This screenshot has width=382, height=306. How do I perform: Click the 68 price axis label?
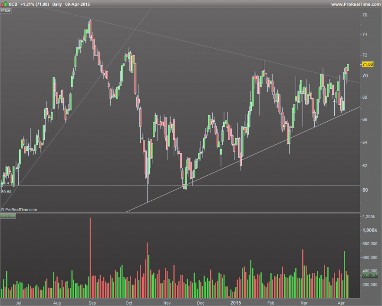click(x=365, y=97)
